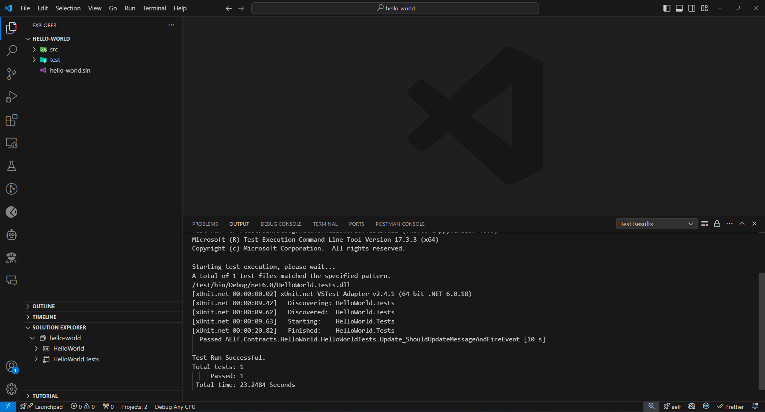Open the Test Results output channel dropdown

point(657,224)
